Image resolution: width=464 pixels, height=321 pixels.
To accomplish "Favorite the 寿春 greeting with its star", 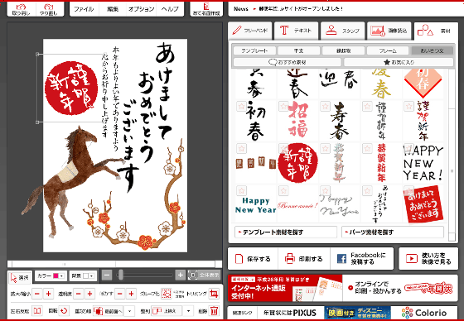I will click(x=325, y=106).
